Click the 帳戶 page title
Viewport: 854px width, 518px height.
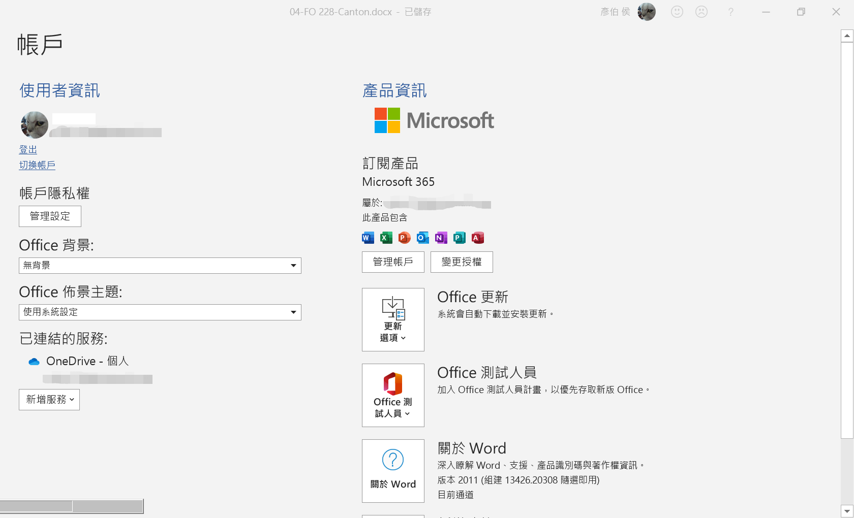pyautogui.click(x=40, y=44)
